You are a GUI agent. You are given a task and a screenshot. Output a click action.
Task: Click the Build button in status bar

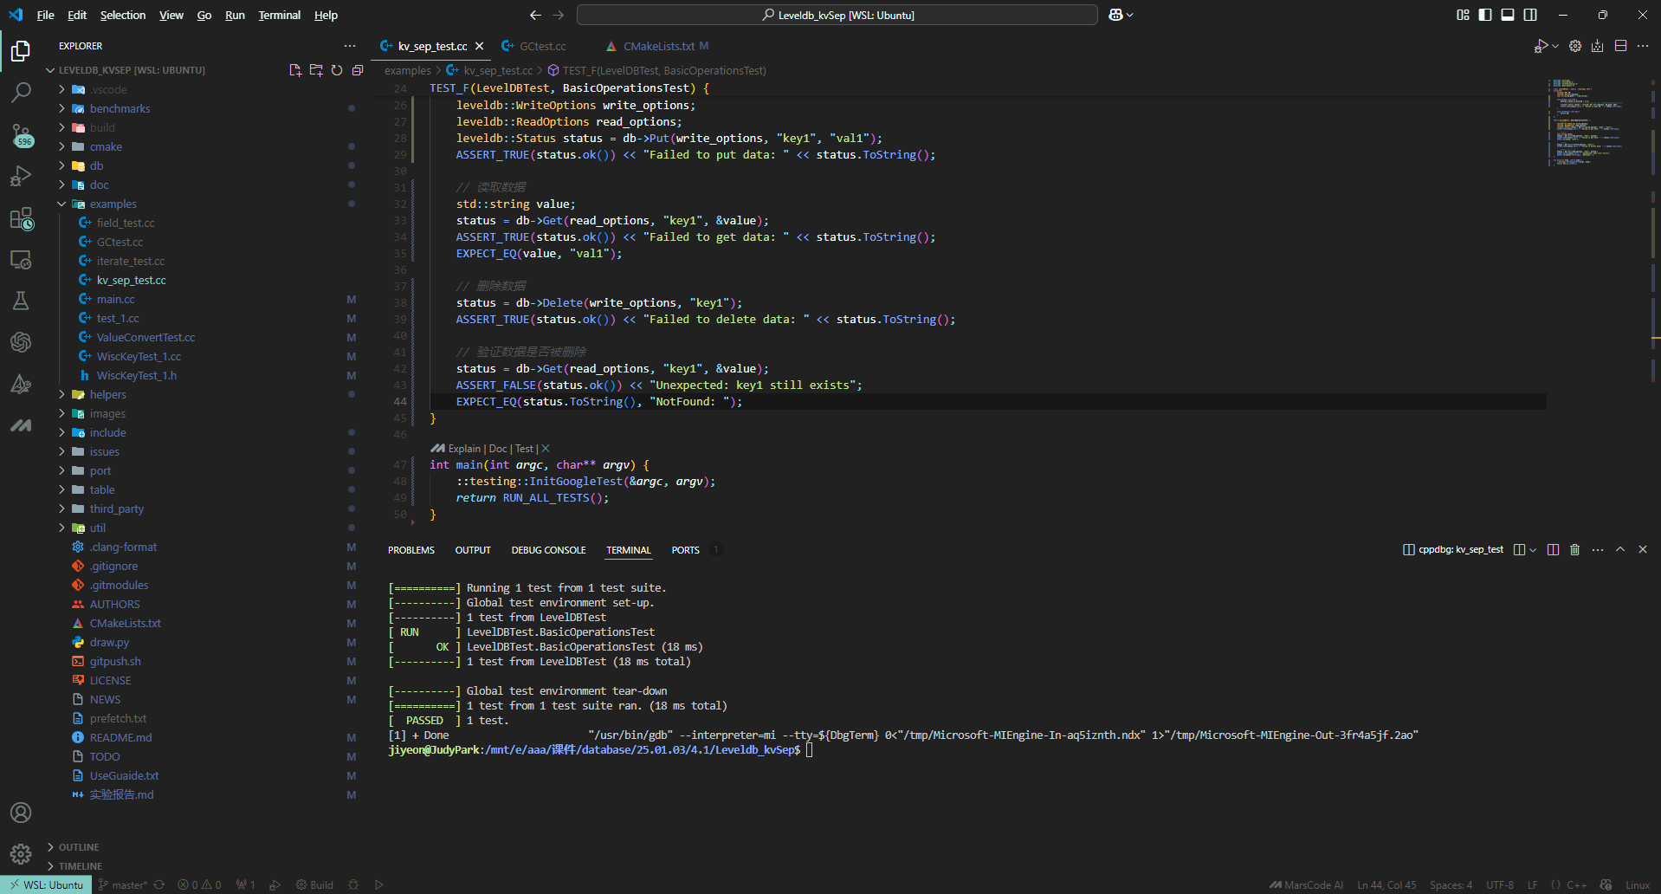click(314, 884)
